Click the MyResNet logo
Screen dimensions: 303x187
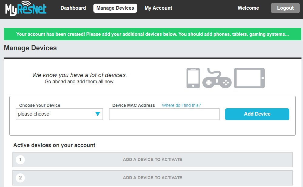tap(26, 8)
